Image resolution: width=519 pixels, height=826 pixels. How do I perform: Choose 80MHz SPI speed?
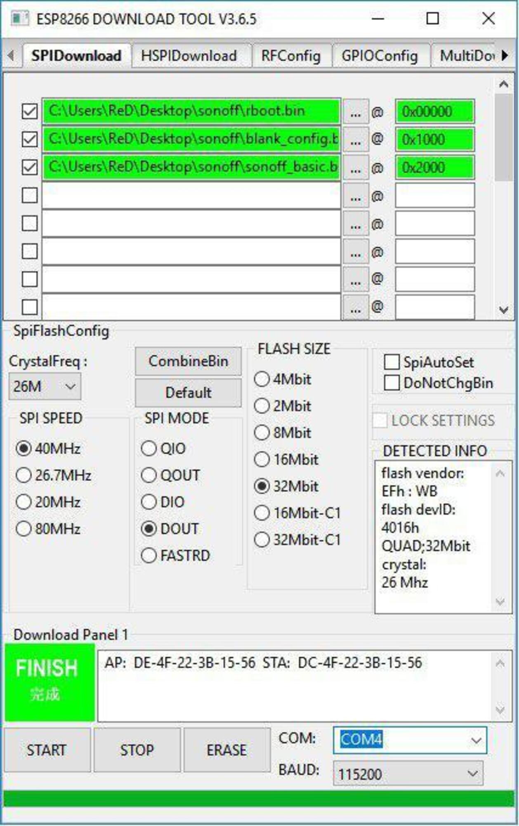(x=24, y=529)
